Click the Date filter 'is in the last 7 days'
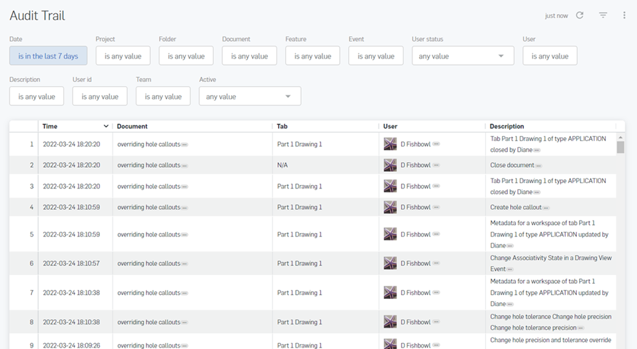The image size is (637, 349). tap(48, 57)
